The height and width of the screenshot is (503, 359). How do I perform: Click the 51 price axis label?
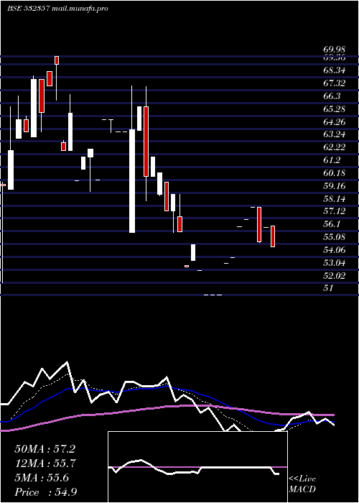point(328,287)
